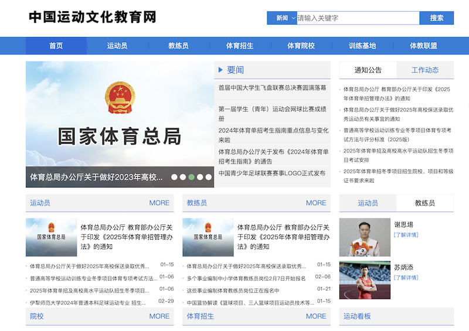Click the 中国运动文化教育网 site logo
This screenshot has height=331, width=469.
93,18
